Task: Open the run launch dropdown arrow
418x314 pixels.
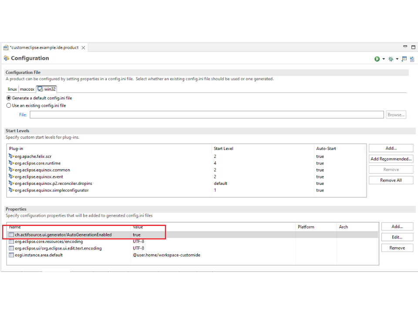Action: 384,59
